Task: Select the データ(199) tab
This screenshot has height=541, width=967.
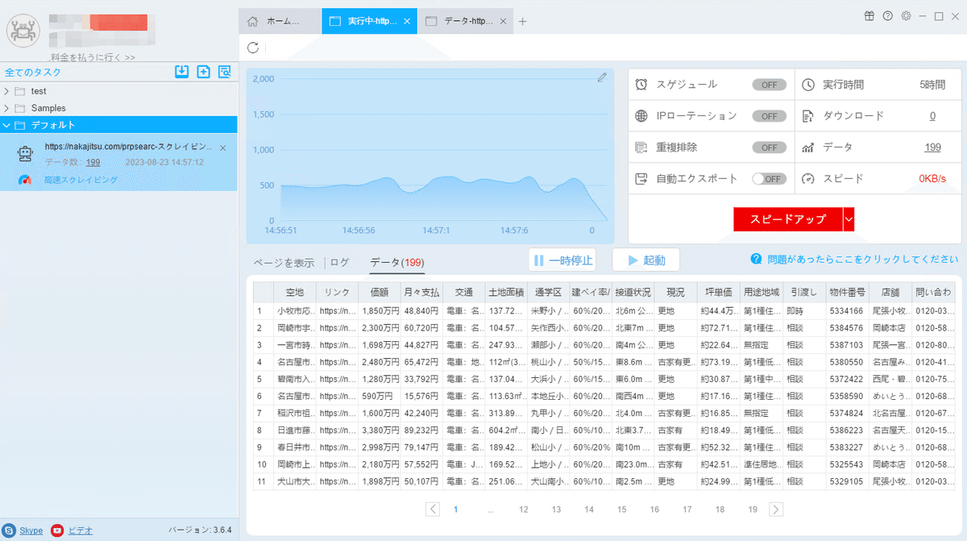Action: coord(396,262)
